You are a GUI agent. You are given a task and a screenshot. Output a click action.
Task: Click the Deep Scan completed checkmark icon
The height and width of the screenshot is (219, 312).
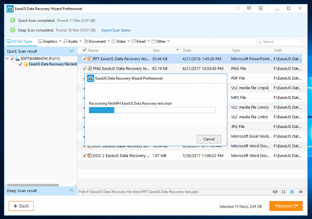pyautogui.click(x=13, y=30)
